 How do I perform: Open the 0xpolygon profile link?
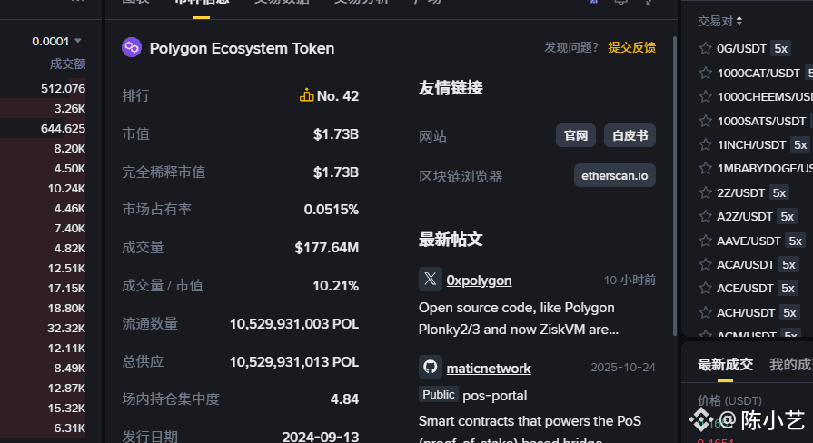(479, 281)
